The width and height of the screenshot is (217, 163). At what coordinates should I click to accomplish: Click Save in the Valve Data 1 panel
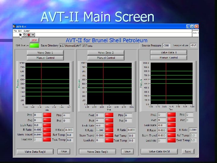[64, 152]
